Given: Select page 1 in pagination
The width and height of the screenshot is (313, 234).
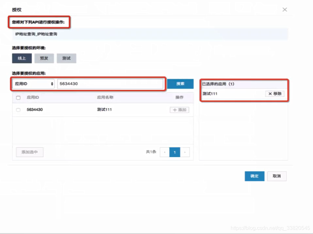Looking at the screenshot, I should pos(175,152).
